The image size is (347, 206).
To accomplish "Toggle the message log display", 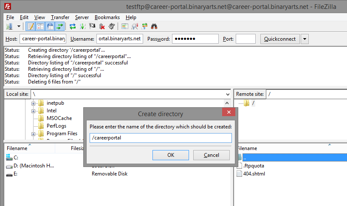I will tap(31, 26).
